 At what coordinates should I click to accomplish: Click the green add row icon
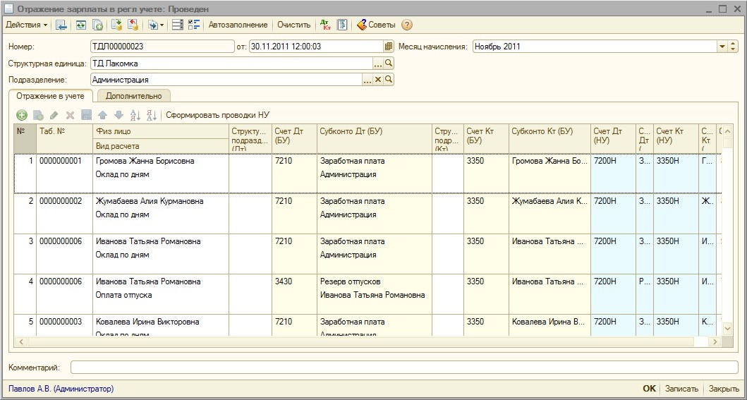point(22,115)
